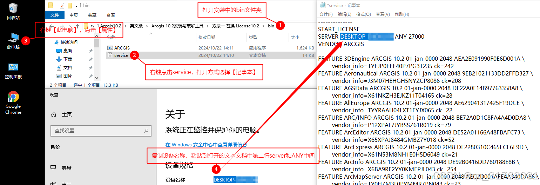Go to 1.Arcgis10.2 in the address bar
Screen dimensions: 540x185
(x=109, y=26)
